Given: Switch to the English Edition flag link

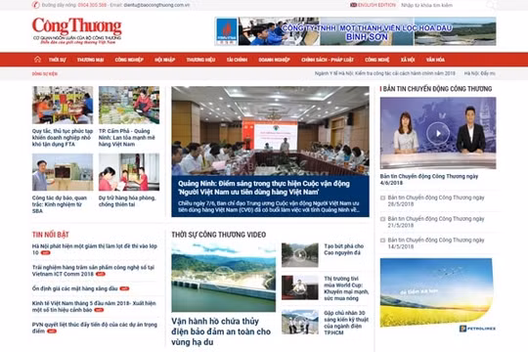Looking at the screenshot, I should click(x=374, y=5).
